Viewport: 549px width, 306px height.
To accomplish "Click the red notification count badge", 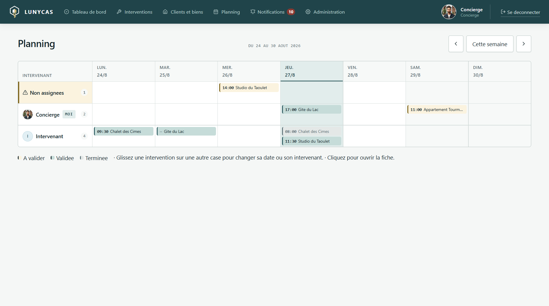I will pos(291,12).
